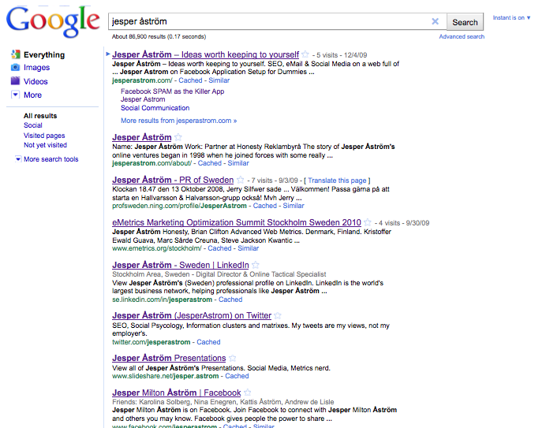
Task: Click the Images camera icon
Action: coord(15,67)
